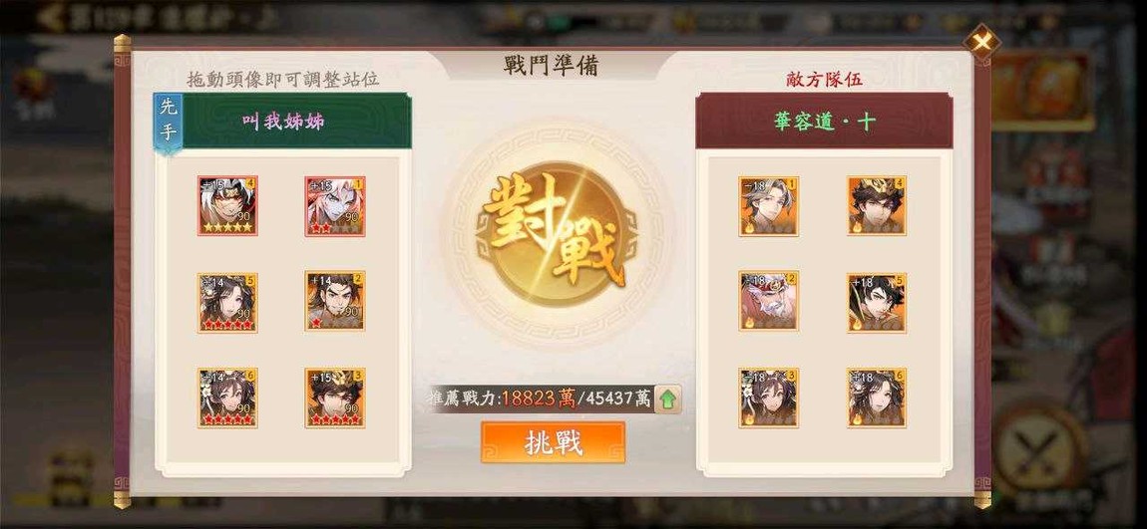Image resolution: width=1147 pixels, height=529 pixels.
Task: Select my one-star hero in slot 2
Action: pos(335,301)
